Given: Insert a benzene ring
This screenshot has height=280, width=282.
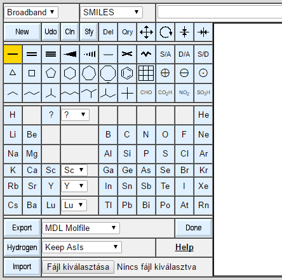Looking at the screenshot, I should pos(127,73).
